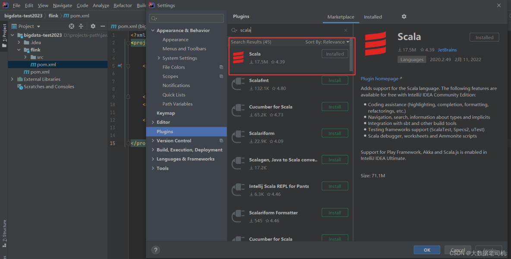Select pom.xml under the flink folder
This screenshot has width=511, height=259.
45,65
